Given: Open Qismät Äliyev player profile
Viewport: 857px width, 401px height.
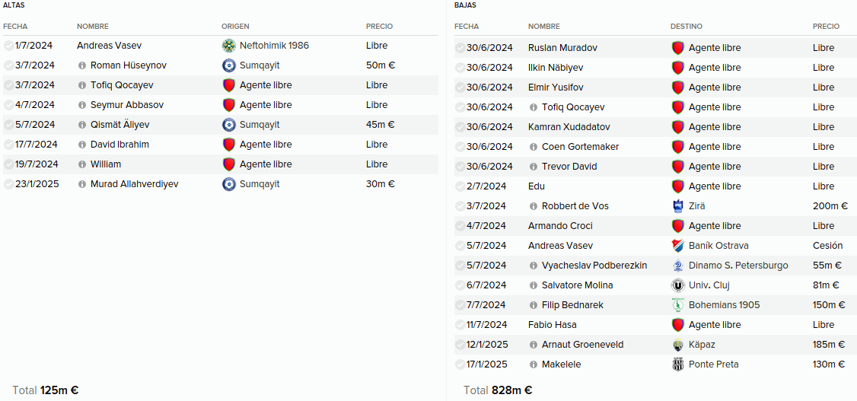Looking at the screenshot, I should click(119, 125).
